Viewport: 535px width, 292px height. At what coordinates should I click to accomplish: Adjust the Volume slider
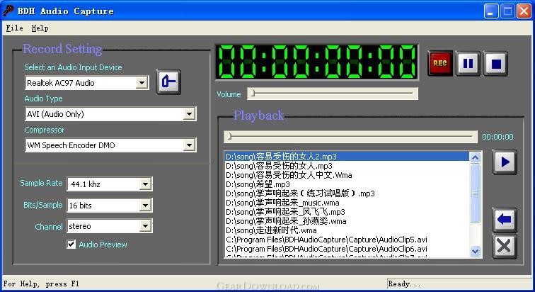(333, 94)
